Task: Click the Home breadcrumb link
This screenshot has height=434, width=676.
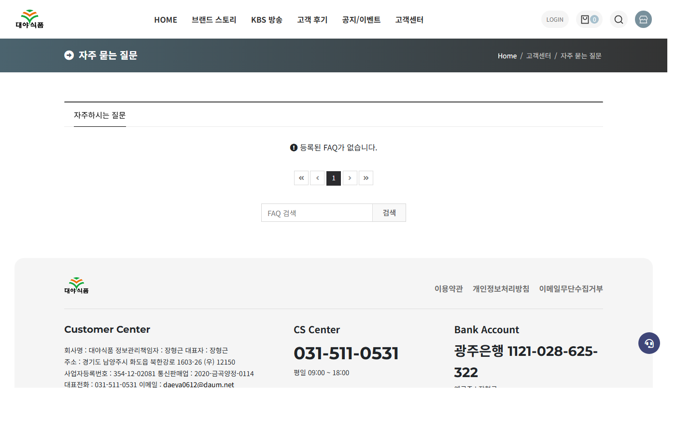Action: tap(507, 56)
